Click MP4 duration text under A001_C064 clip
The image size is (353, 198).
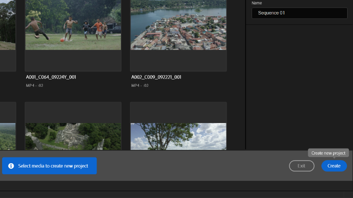pos(34,86)
